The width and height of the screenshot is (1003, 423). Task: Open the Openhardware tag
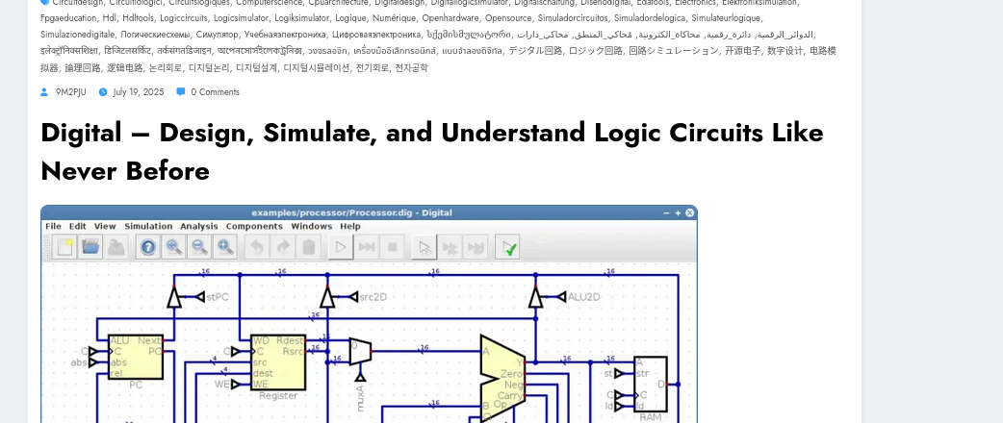pyautogui.click(x=450, y=18)
